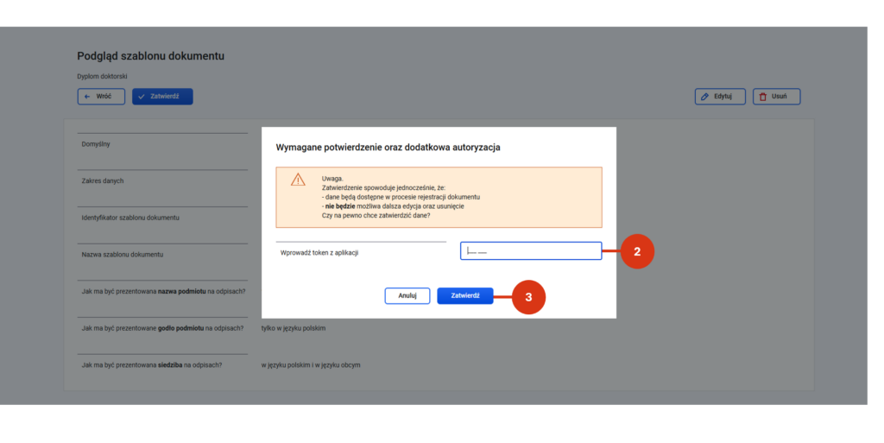The width and height of the screenshot is (884, 443).
Task: Click the trash icon on Usuń
Action: [x=763, y=97]
